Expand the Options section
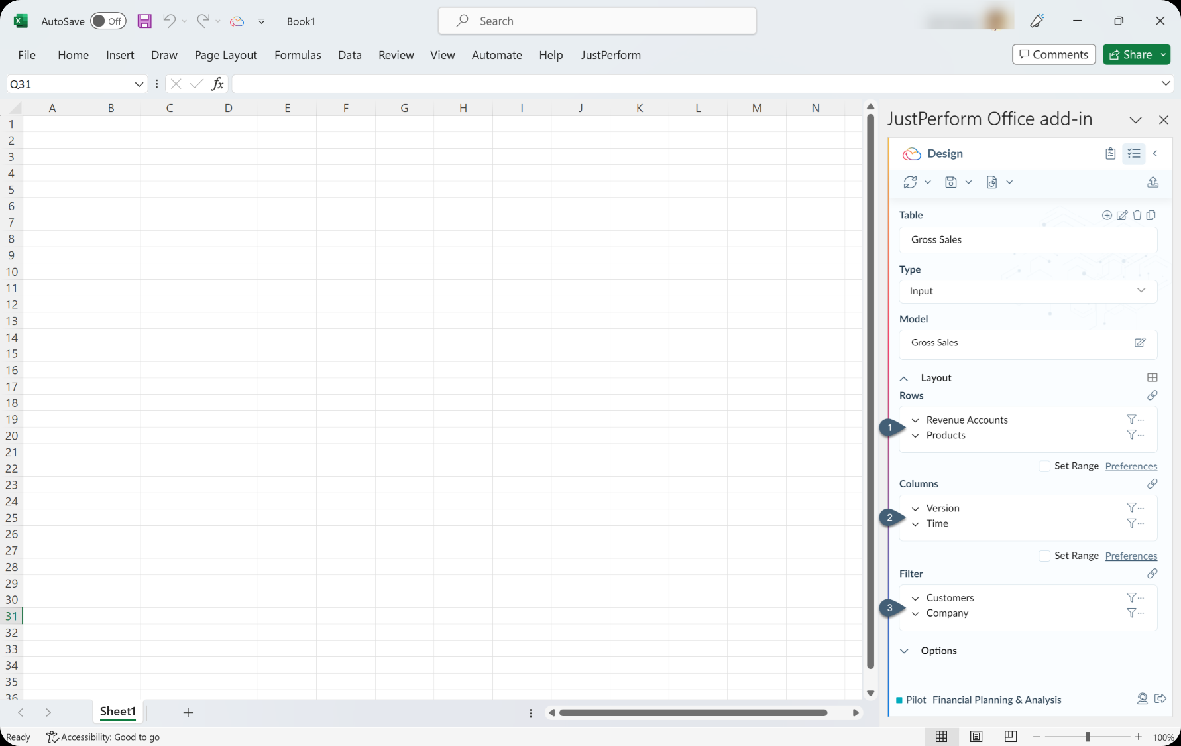 (x=904, y=651)
